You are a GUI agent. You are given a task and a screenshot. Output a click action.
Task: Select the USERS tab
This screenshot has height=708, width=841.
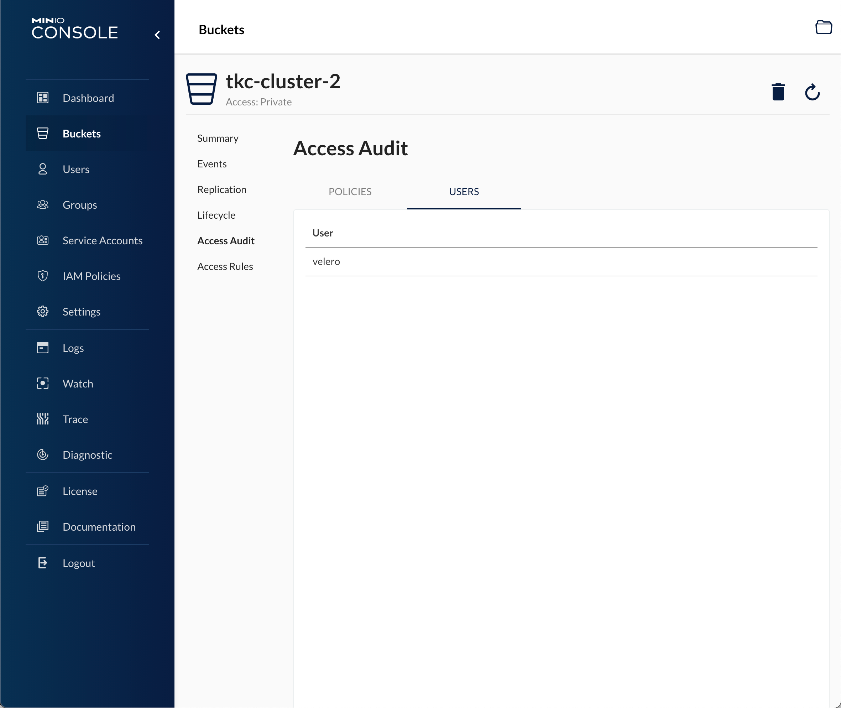464,192
